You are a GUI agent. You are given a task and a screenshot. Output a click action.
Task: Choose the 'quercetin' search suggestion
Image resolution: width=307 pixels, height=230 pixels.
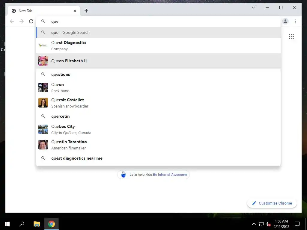click(158, 116)
